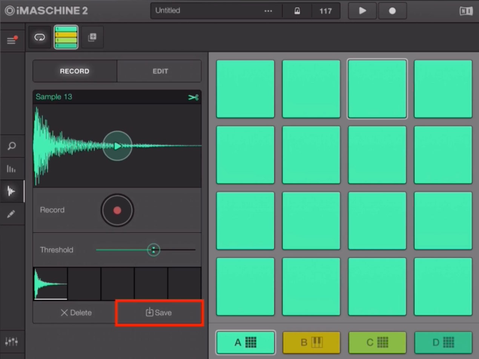Toggle the metronome icon
The image size is (479, 359).
297,11
